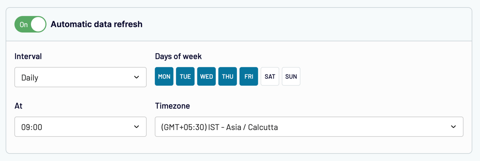Toggle WED in days of week
Viewport: 480px width, 161px height.
(x=206, y=77)
